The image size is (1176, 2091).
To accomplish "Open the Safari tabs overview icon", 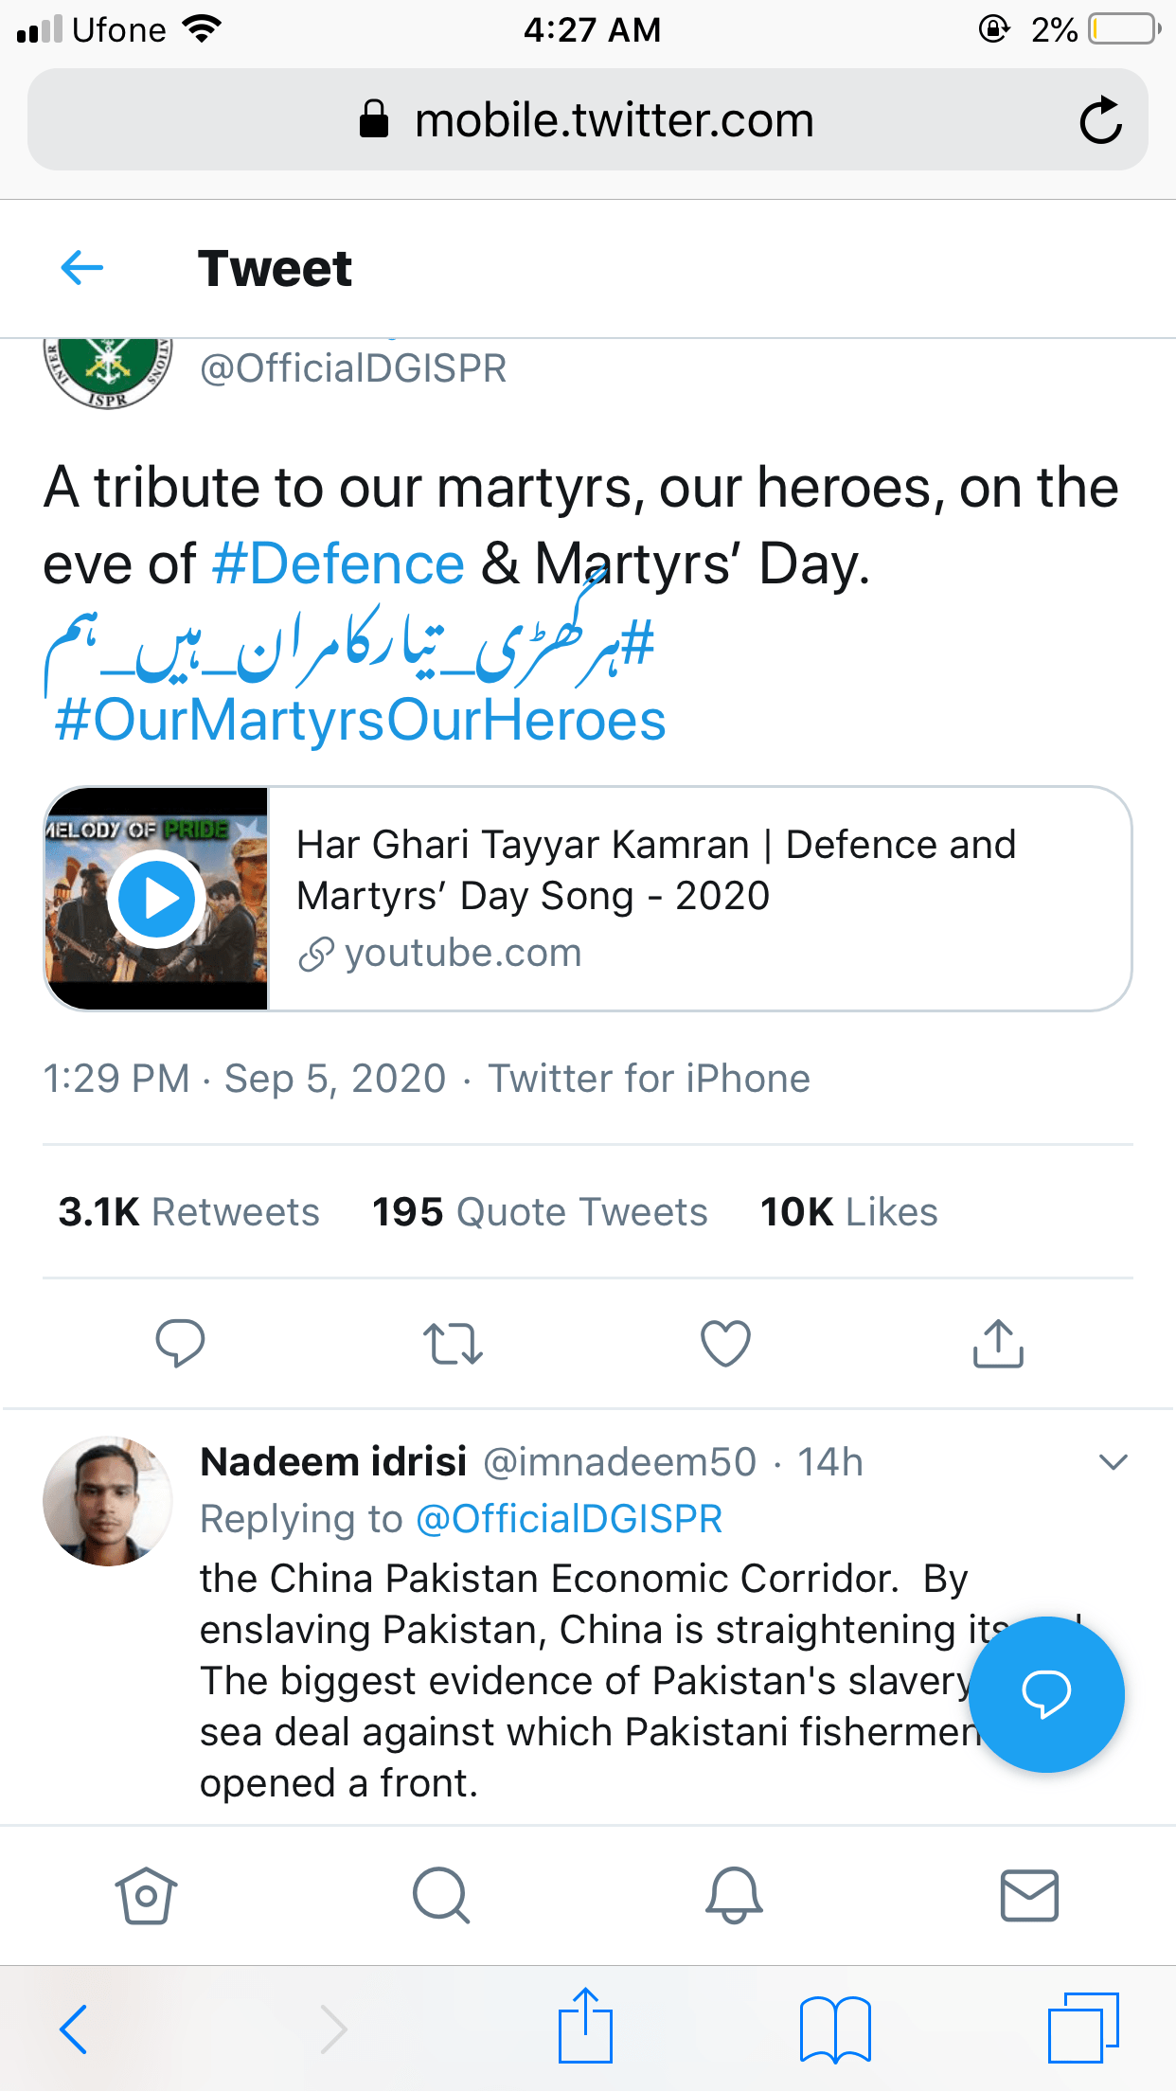I will coord(1083,2028).
